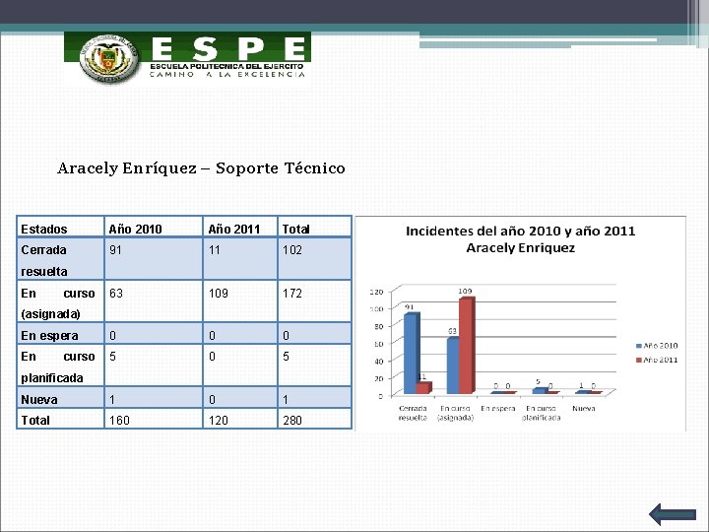Click the table cell with value 102
This screenshot has height=532, width=709.
(x=315, y=258)
